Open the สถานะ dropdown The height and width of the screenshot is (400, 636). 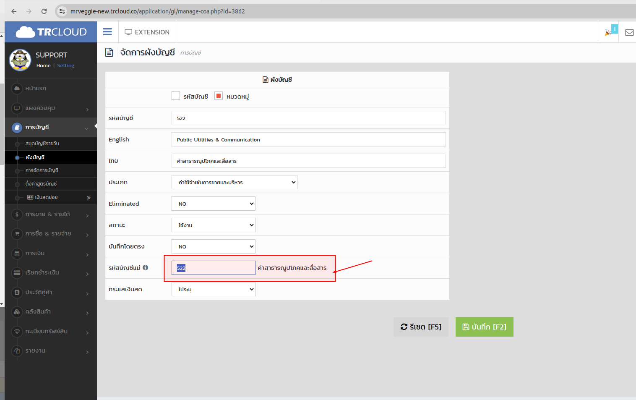214,225
